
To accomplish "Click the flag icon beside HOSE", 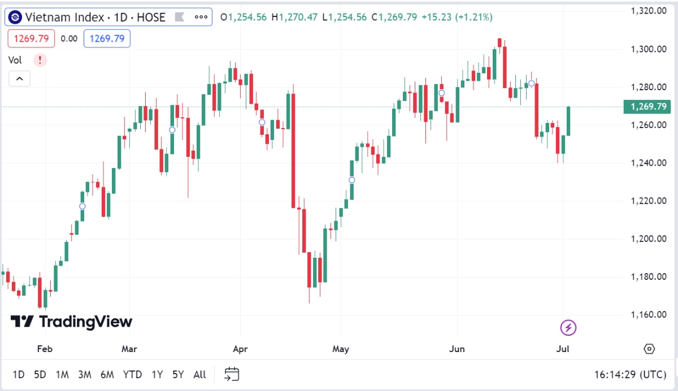I will tap(180, 17).
